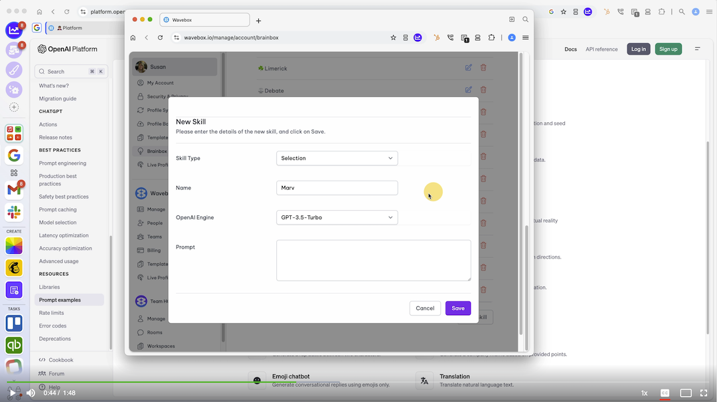Open the Trello app under Tasks

[x=14, y=324]
